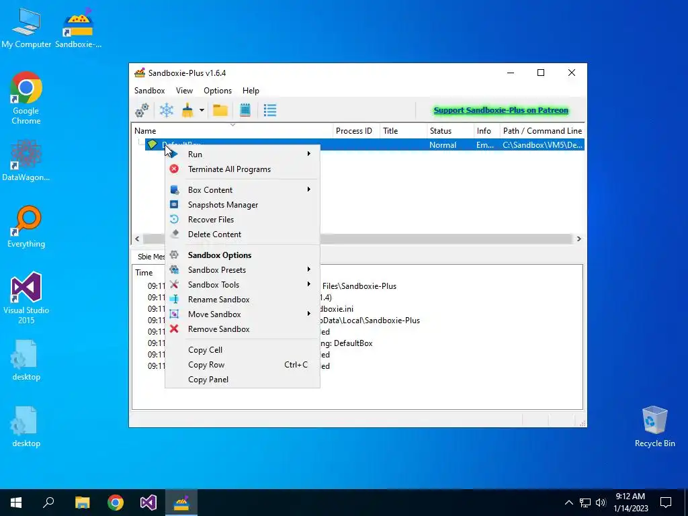Click the cleanup broom toolbar icon
Viewport: 688px width, 516px height.
[x=187, y=110]
